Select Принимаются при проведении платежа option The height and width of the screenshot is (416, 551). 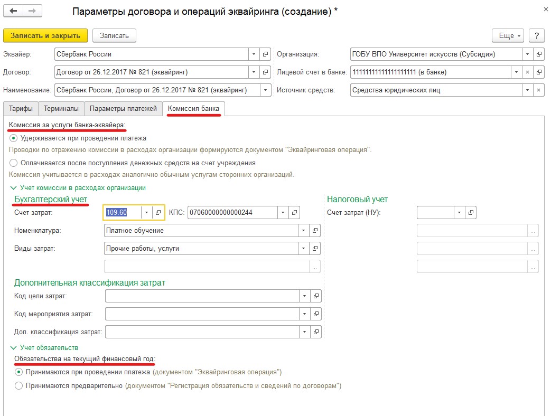[18, 372]
